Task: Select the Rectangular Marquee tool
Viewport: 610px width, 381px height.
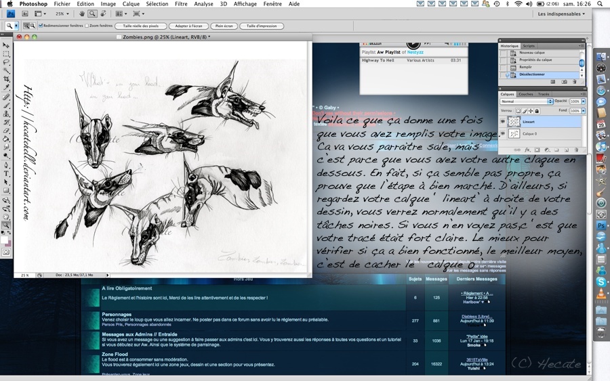Action: point(6,54)
